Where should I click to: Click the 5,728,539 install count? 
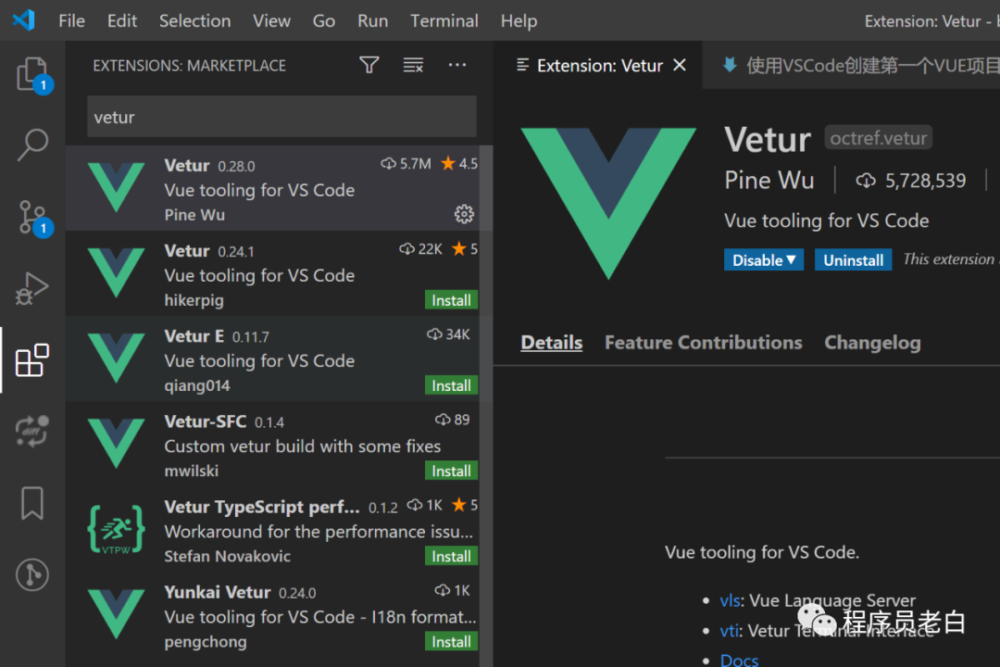point(911,181)
